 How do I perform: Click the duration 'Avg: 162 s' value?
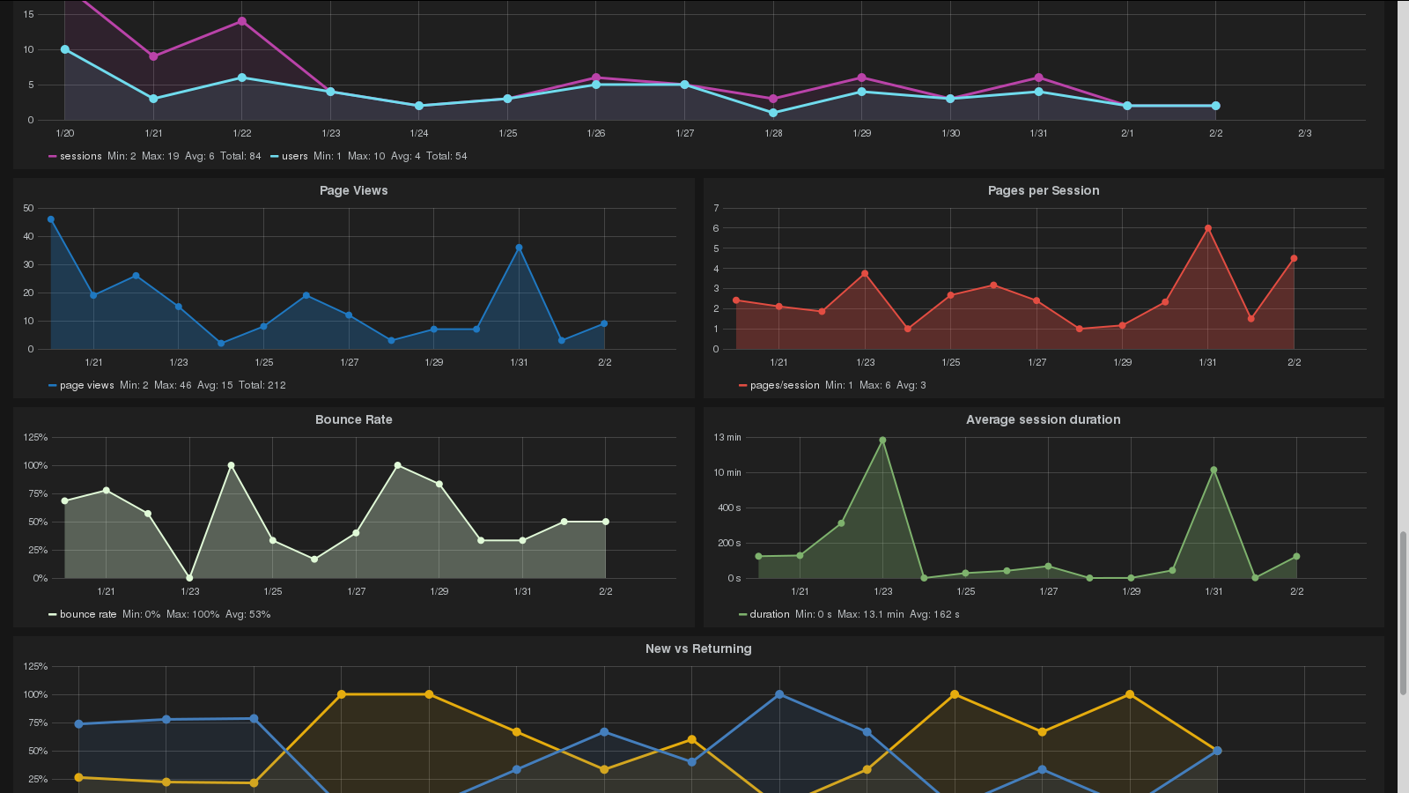coord(935,614)
